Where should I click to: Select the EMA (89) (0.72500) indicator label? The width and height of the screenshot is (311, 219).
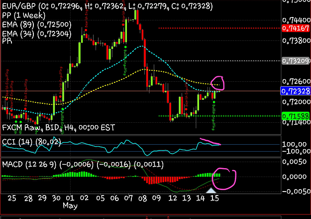point(37,24)
